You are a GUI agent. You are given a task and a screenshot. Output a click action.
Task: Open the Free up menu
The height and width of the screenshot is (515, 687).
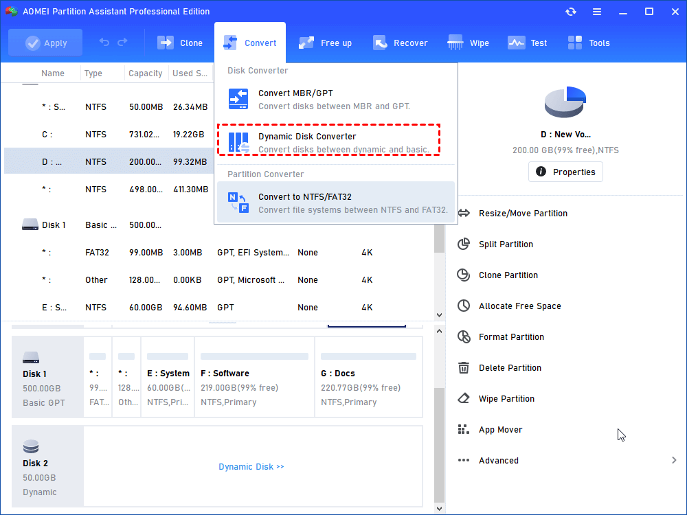tap(325, 43)
